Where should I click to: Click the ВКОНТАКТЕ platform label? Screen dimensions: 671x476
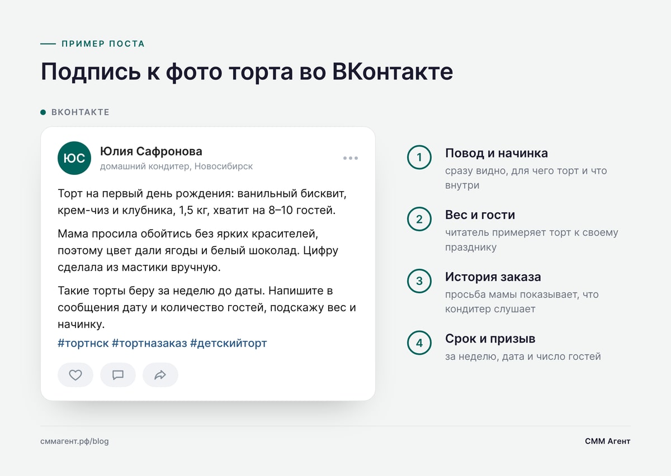81,112
